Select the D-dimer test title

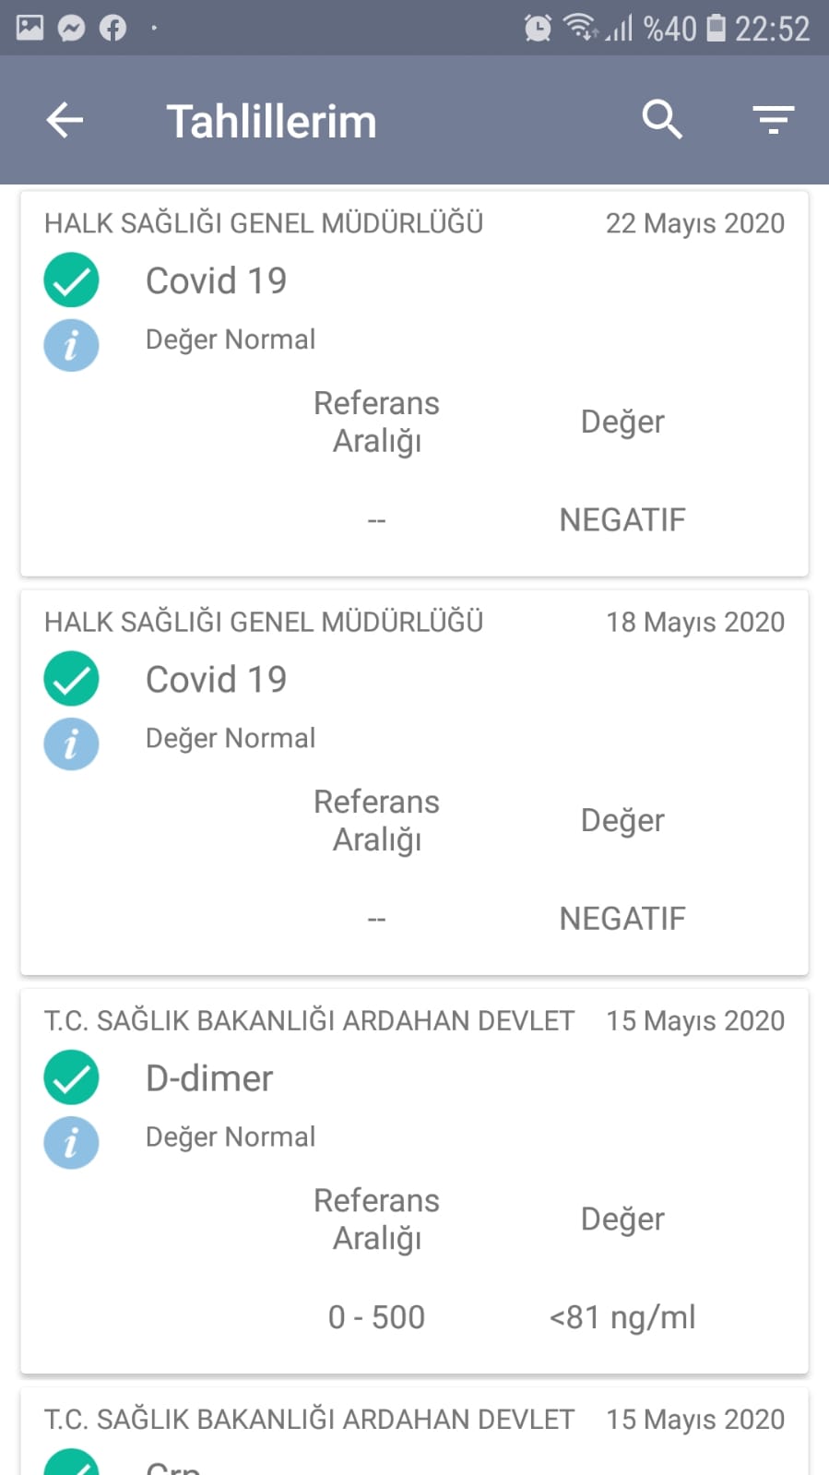209,1078
